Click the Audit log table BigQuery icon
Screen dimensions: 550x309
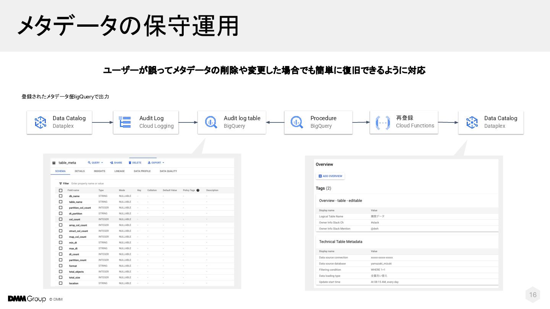point(211,122)
